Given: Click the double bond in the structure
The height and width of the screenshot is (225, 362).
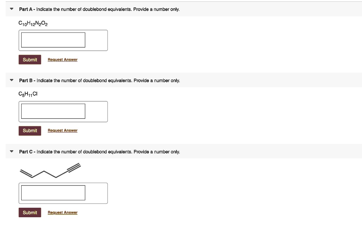Looking at the screenshot, I should point(26,174).
